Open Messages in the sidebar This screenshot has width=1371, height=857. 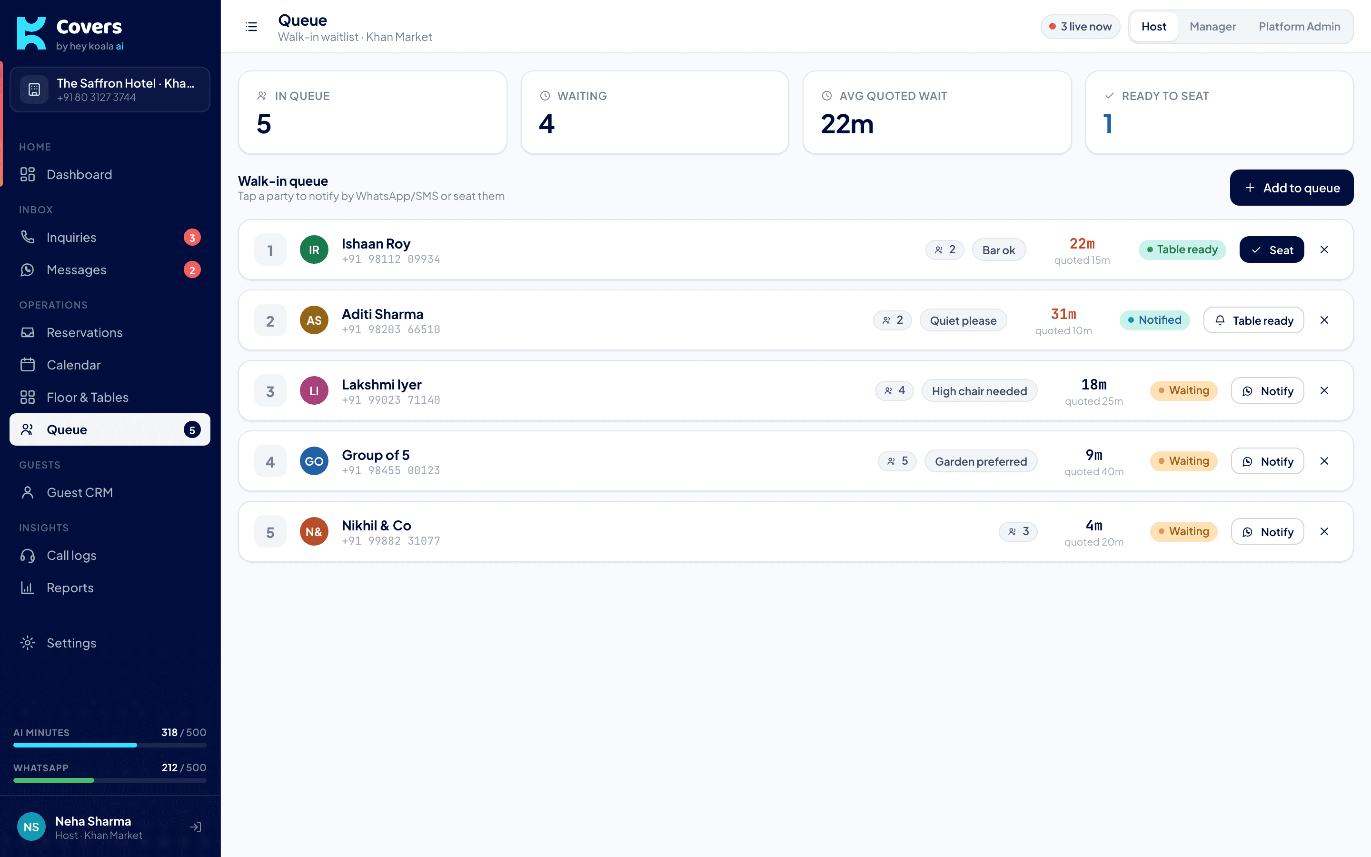click(x=110, y=270)
